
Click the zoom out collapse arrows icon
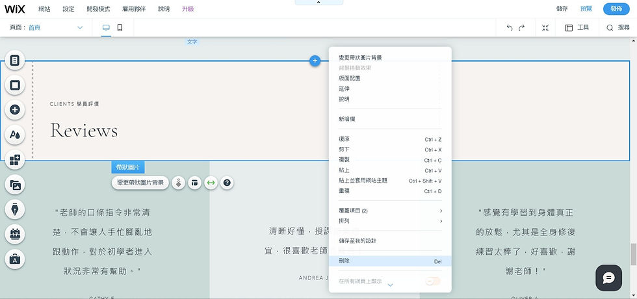point(545,27)
